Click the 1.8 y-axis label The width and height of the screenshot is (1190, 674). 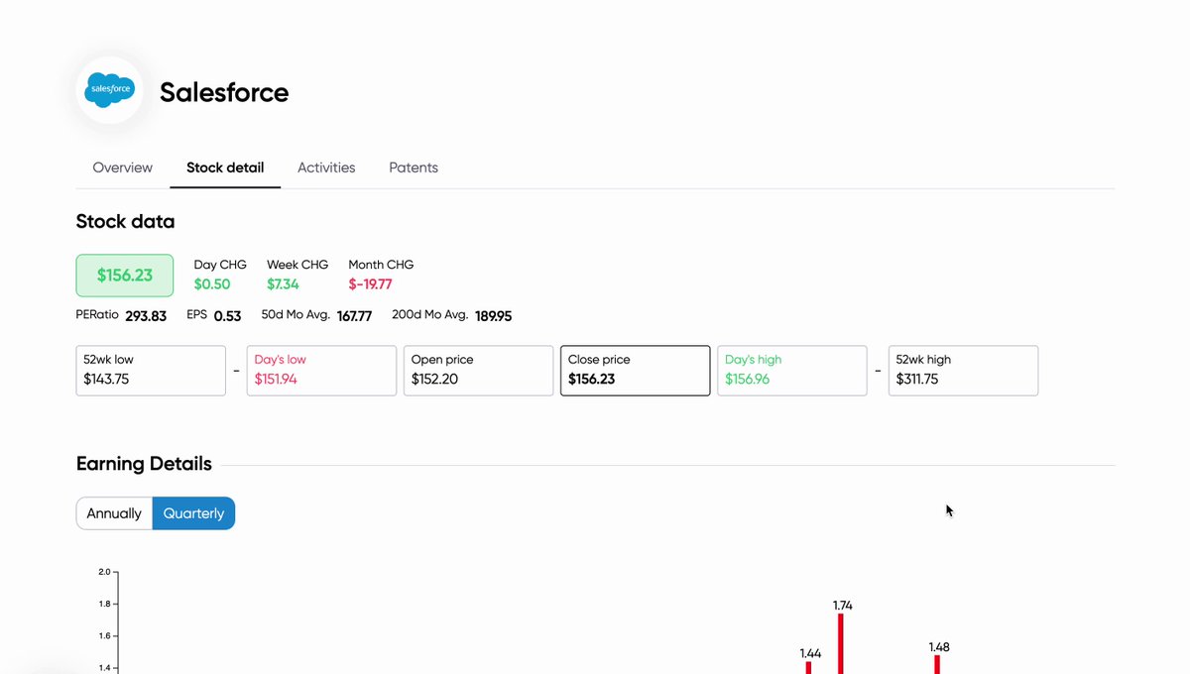[104, 604]
